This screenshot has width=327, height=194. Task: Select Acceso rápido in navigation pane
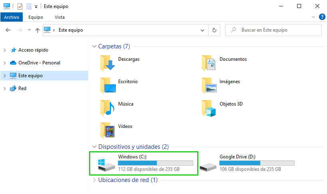(33, 50)
